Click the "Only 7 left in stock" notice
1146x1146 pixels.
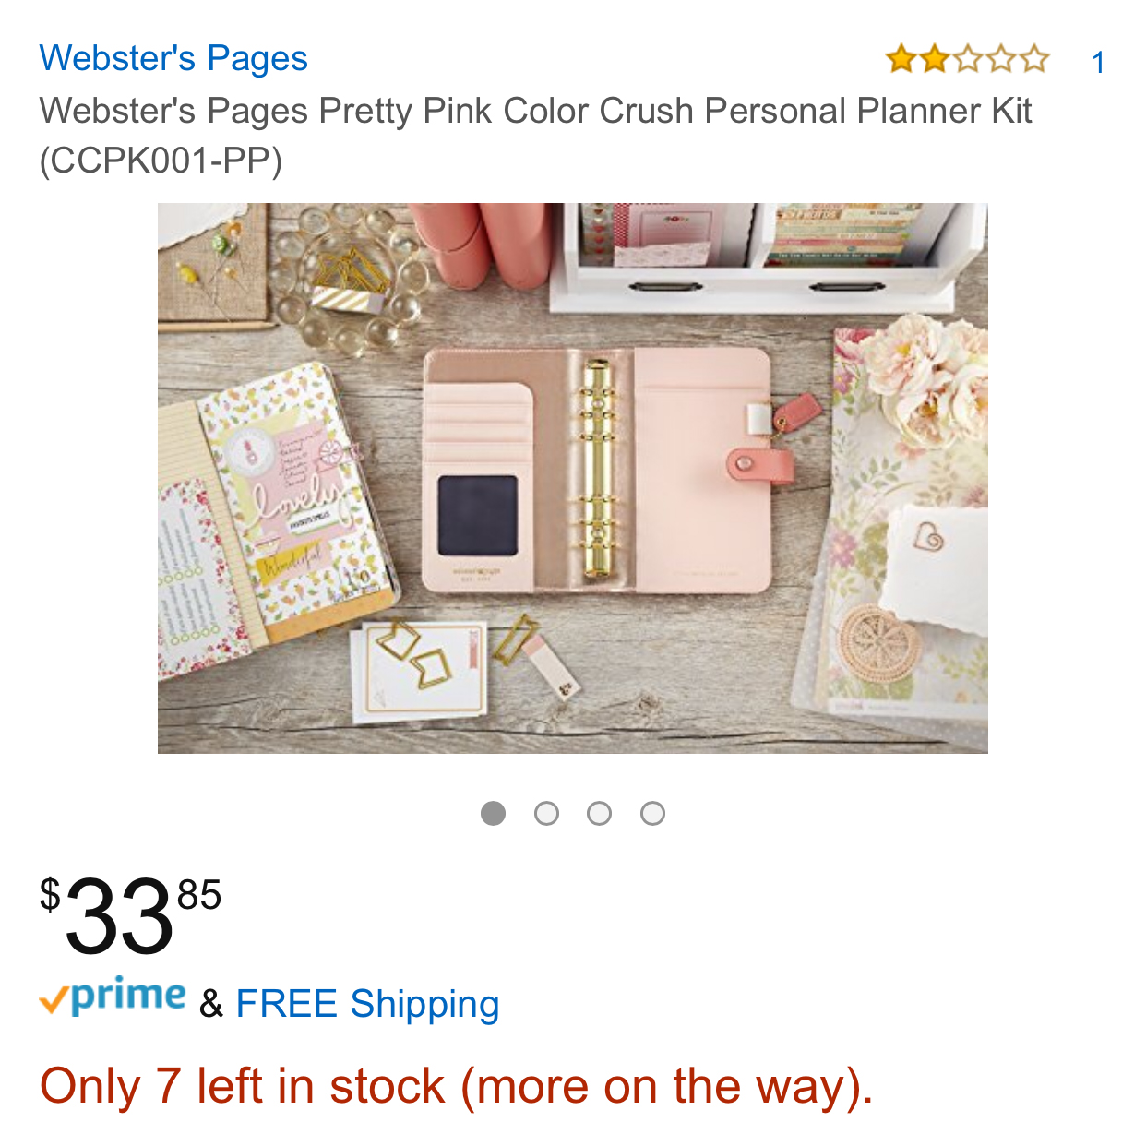click(456, 1086)
